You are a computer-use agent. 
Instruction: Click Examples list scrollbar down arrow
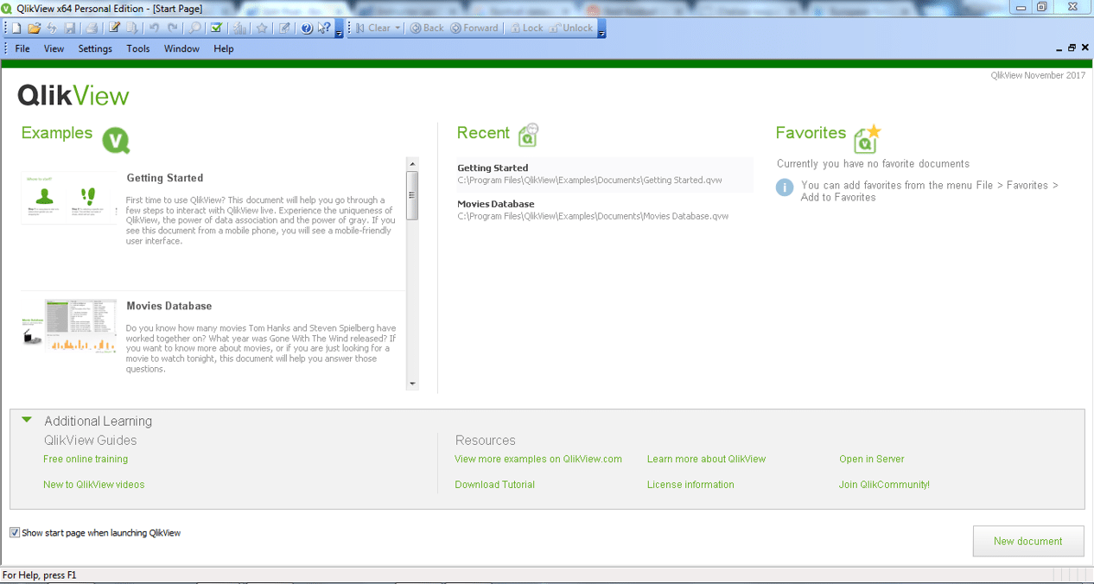point(412,384)
